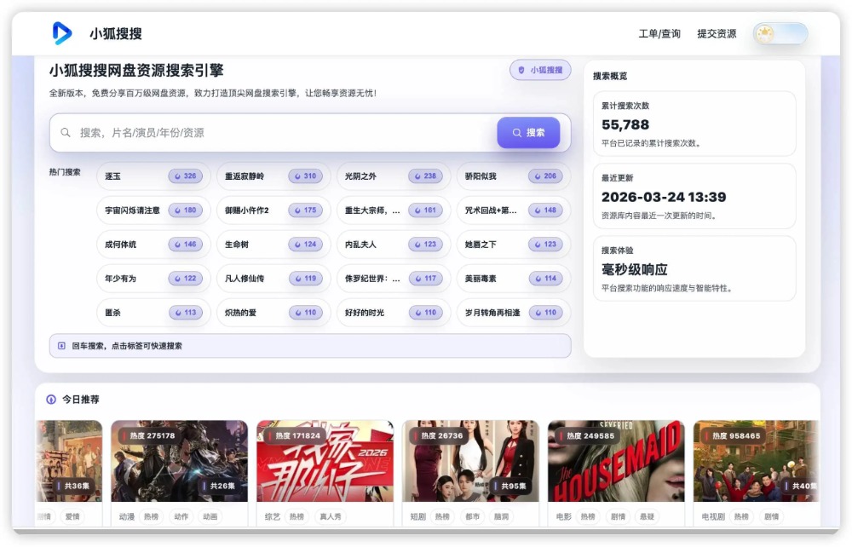Click the 真人秀 tag under variety show
852x547 pixels.
click(x=331, y=516)
